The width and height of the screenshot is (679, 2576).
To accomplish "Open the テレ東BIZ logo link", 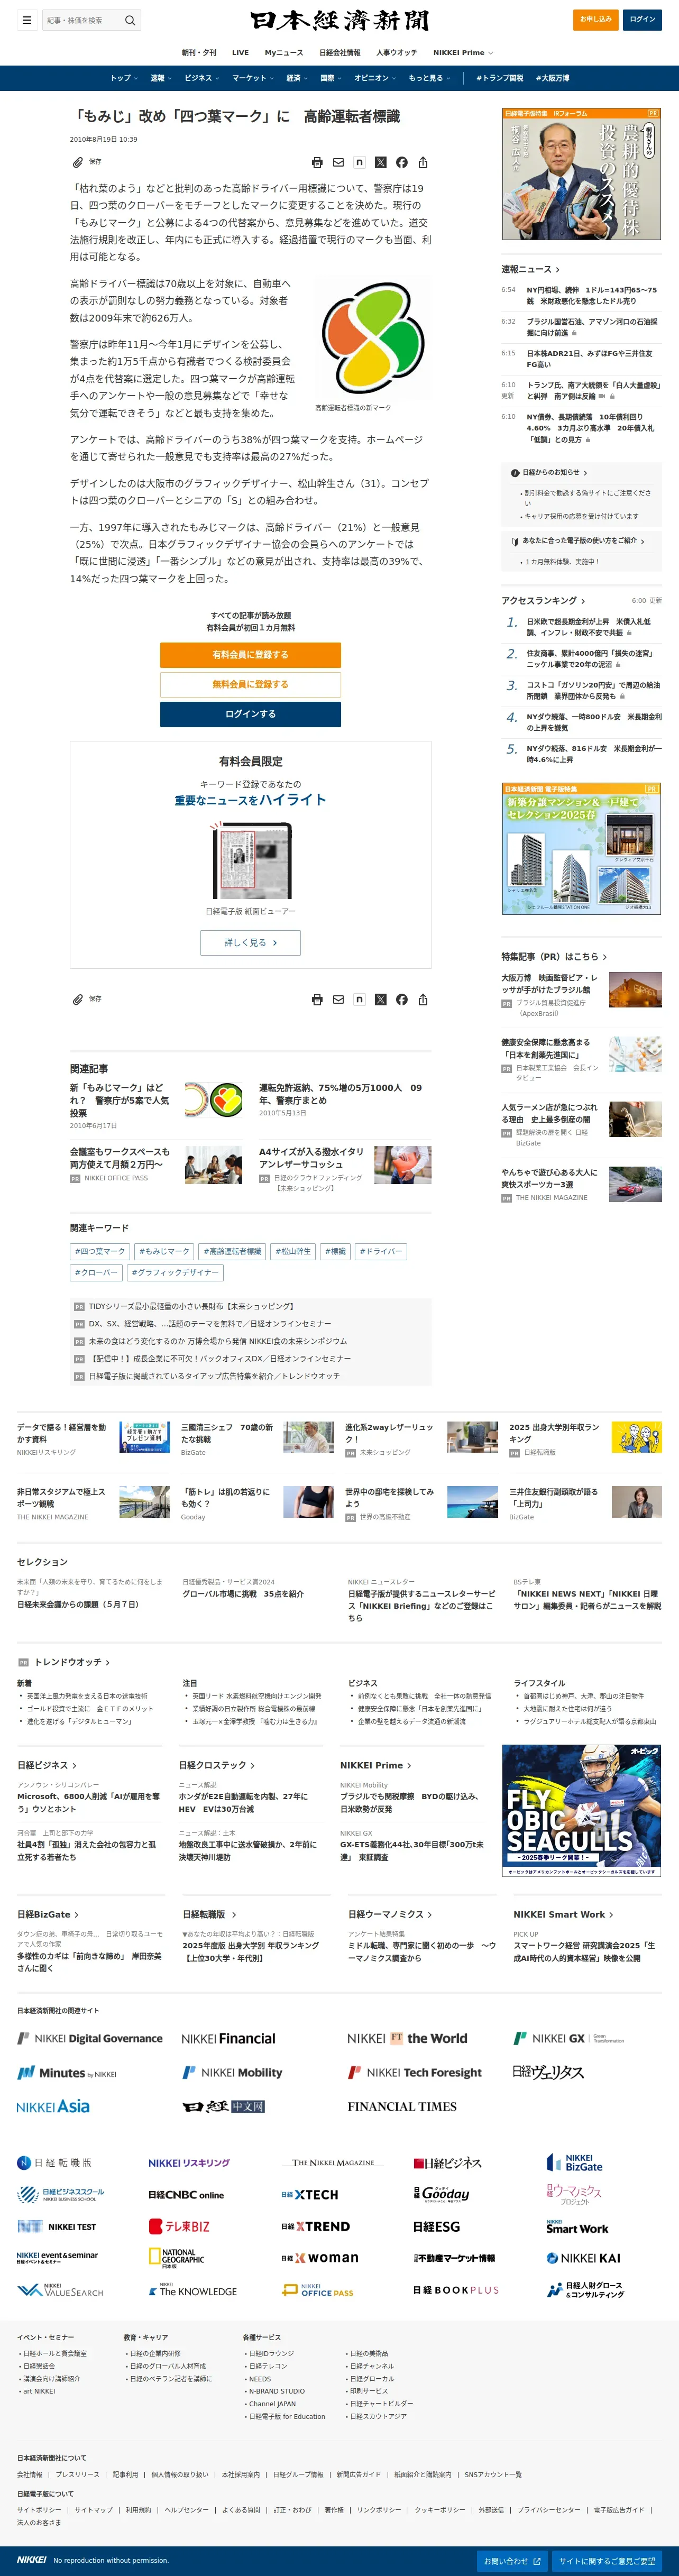I will point(179,2226).
